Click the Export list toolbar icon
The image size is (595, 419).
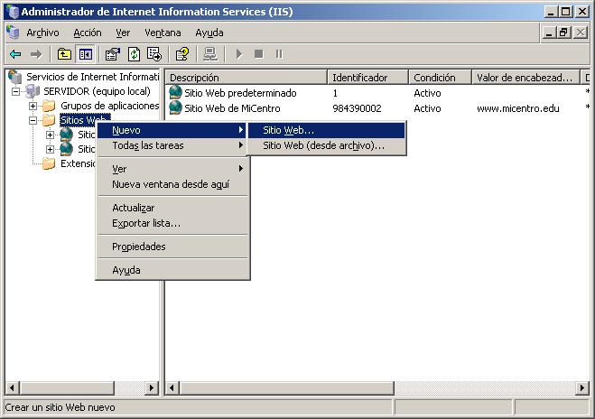click(x=154, y=54)
